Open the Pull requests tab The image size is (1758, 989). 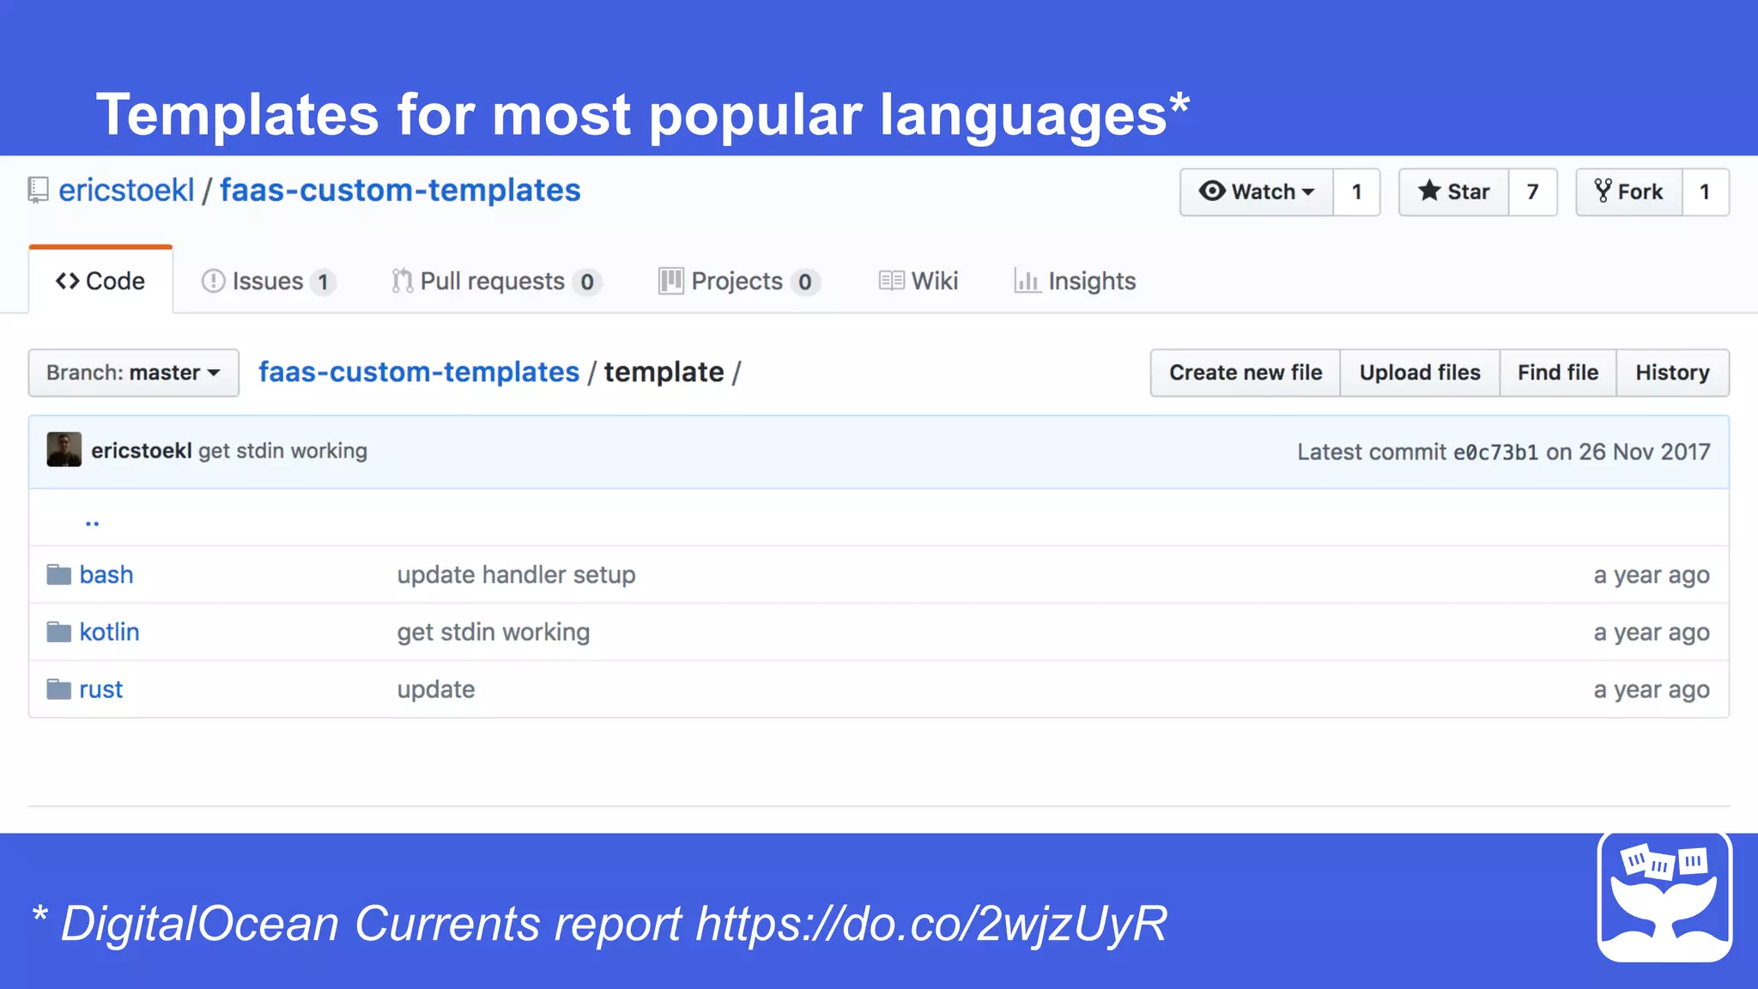pyautogui.click(x=496, y=281)
